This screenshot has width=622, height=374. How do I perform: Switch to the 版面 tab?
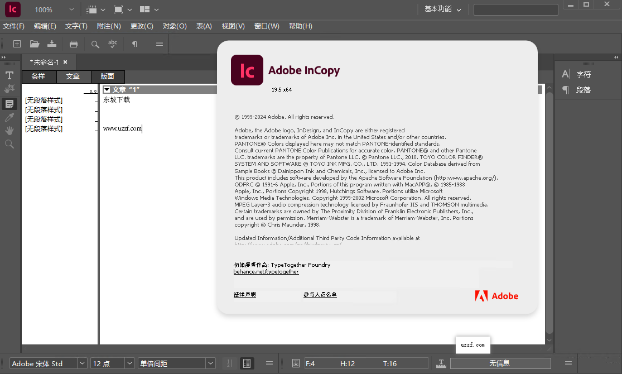click(x=108, y=76)
